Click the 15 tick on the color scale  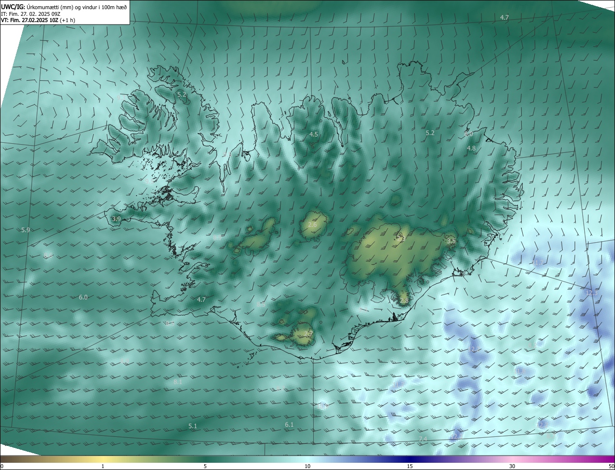(410, 466)
